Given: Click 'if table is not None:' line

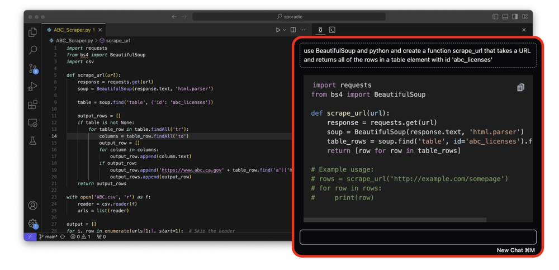Looking at the screenshot, I should (x=106, y=122).
